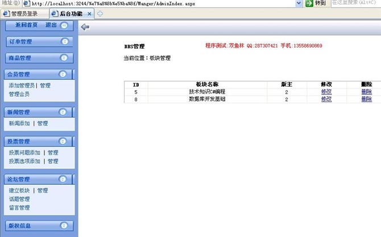Click ID cell with value 5
Viewport: 381px width, 237px height.
tap(136, 92)
